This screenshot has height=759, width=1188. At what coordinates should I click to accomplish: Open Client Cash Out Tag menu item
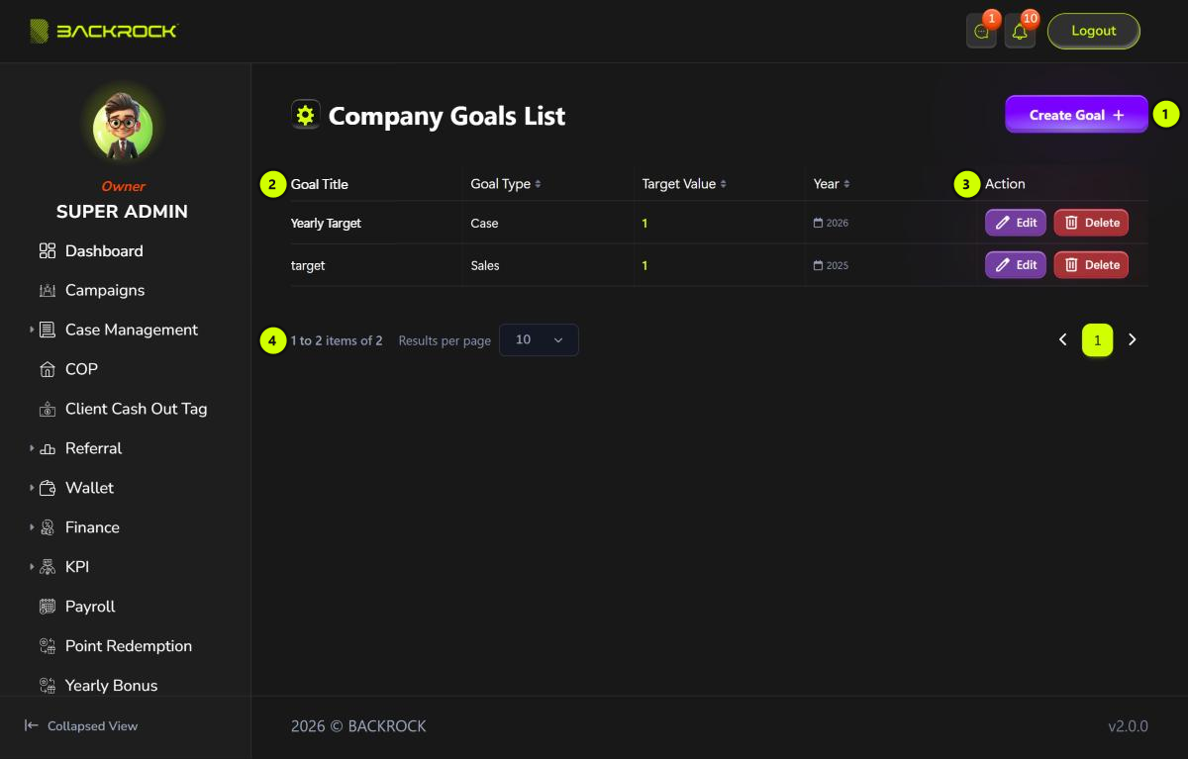tap(136, 410)
